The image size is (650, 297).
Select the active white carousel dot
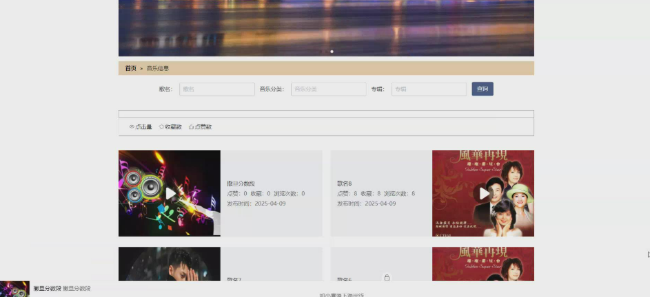(332, 52)
